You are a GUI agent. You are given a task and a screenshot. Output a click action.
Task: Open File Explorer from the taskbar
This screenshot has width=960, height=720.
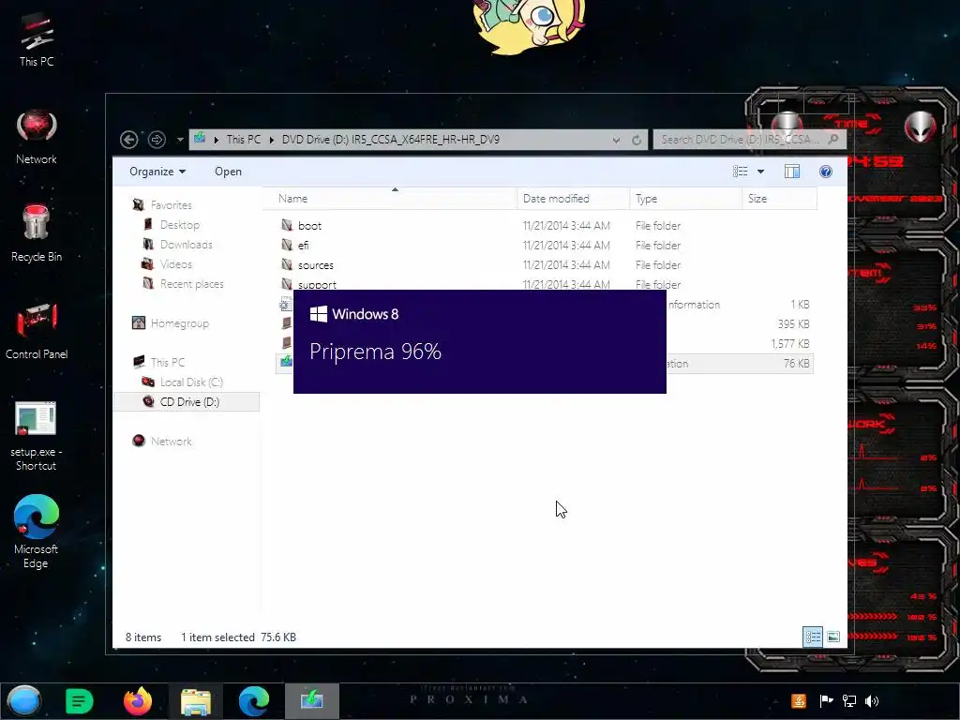point(195,701)
